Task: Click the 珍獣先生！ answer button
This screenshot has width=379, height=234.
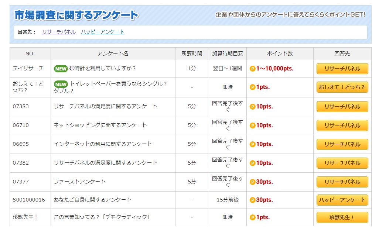Action: (x=342, y=217)
